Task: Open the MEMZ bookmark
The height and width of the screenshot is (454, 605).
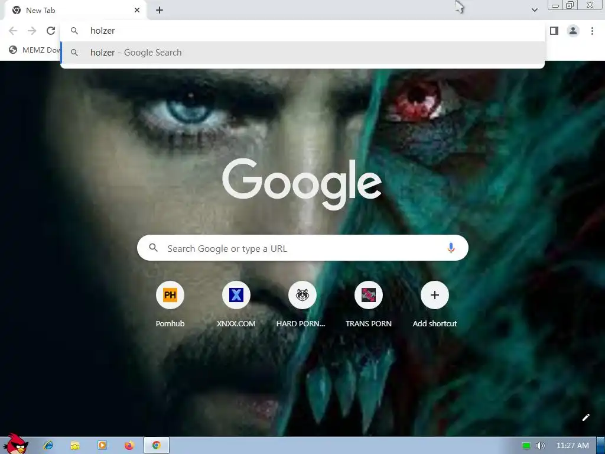Action: click(34, 50)
